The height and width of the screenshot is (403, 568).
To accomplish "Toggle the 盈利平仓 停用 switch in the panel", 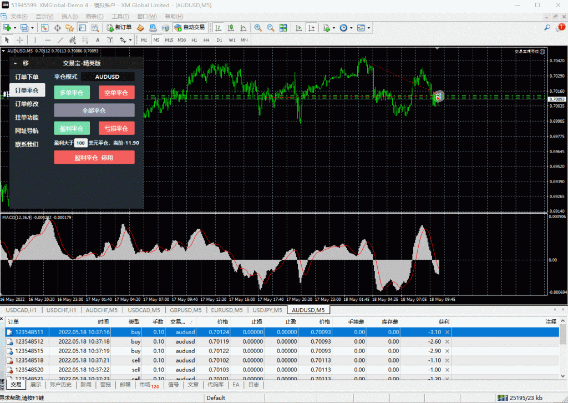I will click(x=94, y=157).
